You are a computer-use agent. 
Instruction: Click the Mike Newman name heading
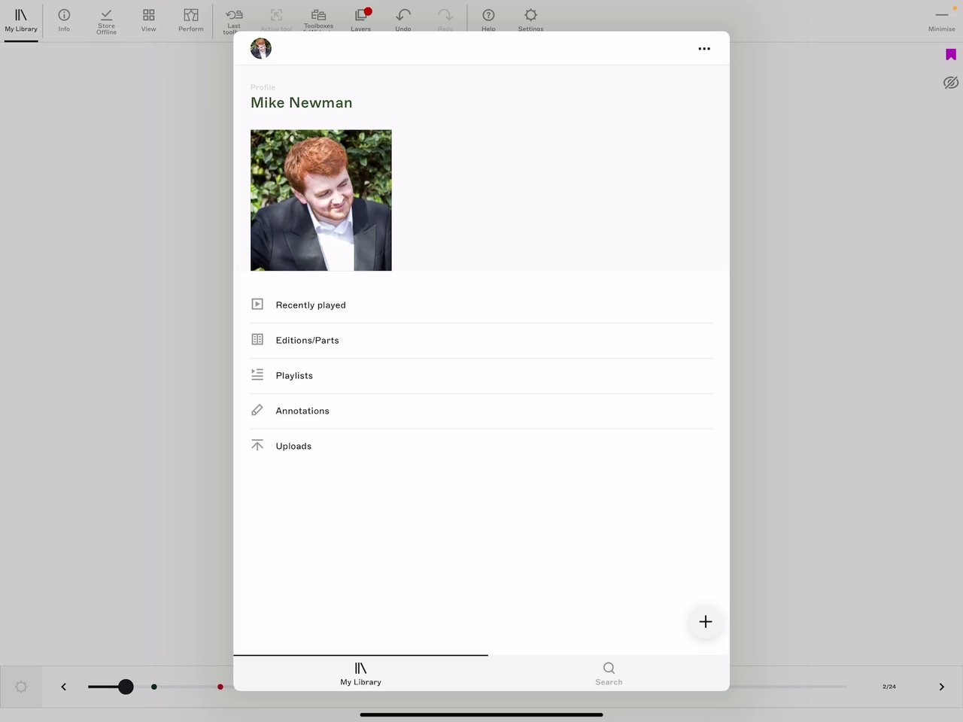click(302, 103)
